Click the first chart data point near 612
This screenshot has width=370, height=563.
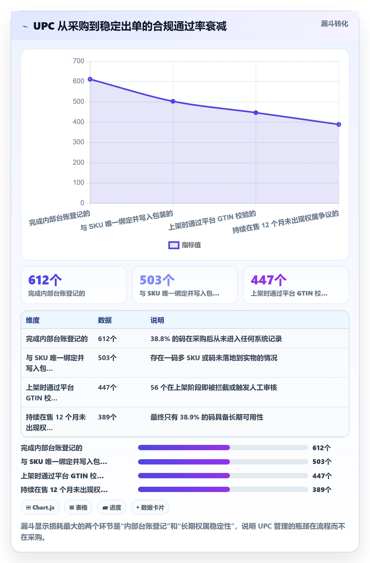coord(90,79)
